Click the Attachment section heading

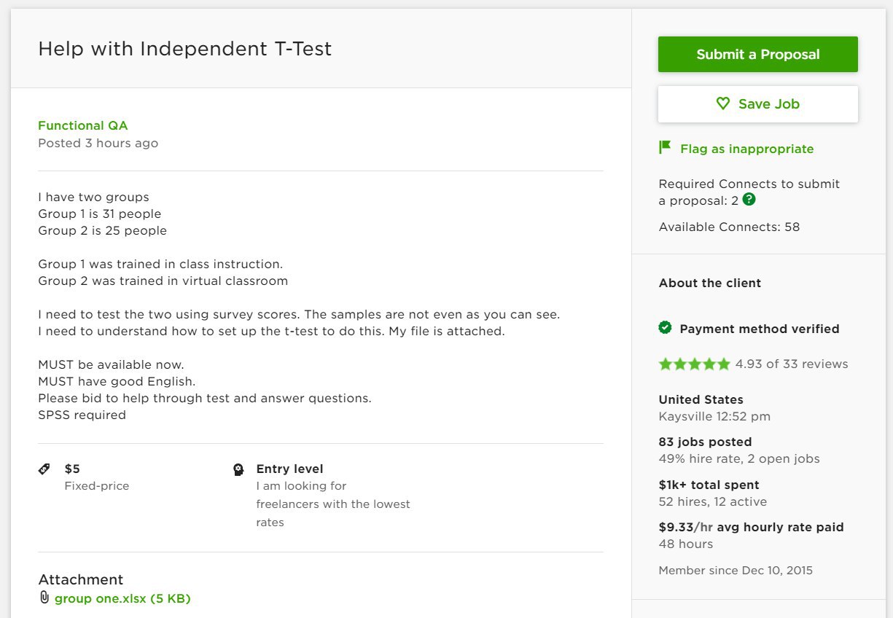[81, 579]
